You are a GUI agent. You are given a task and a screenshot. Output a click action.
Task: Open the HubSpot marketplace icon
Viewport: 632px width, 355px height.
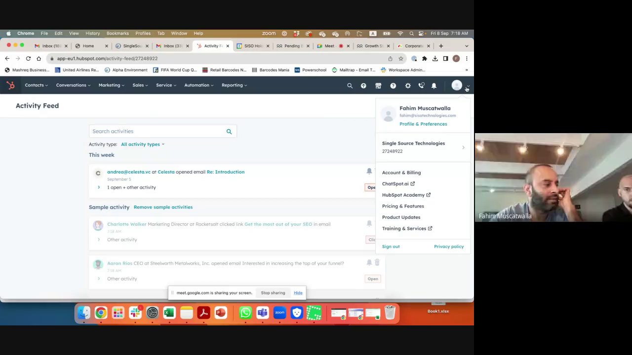click(378, 85)
